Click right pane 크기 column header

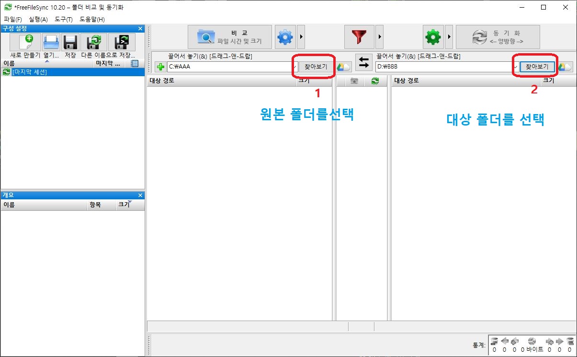(558, 81)
